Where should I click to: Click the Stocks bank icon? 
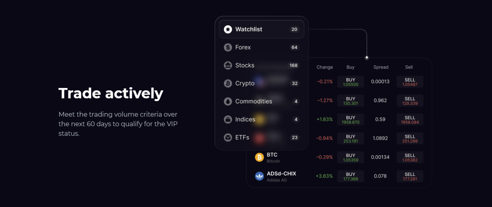(x=228, y=65)
